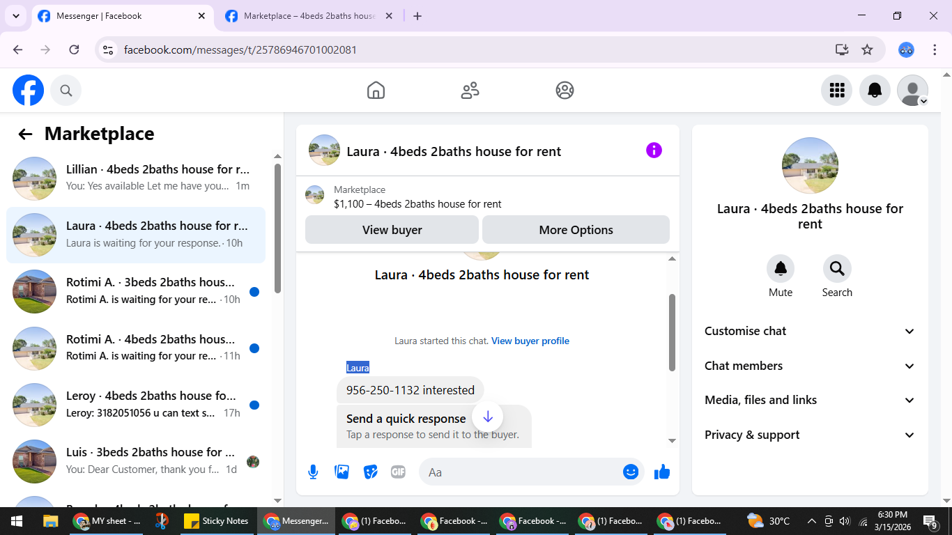Search in conversation using the magnifier icon
The image size is (952, 535).
click(x=837, y=269)
